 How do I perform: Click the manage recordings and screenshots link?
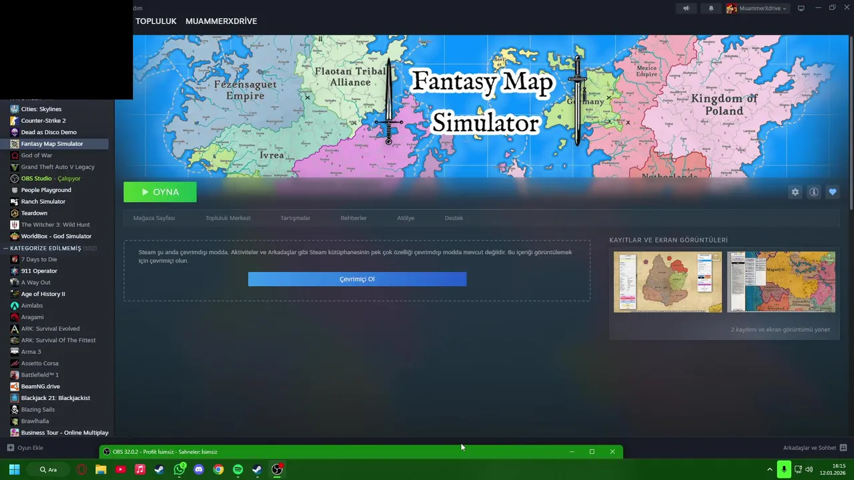(x=780, y=329)
